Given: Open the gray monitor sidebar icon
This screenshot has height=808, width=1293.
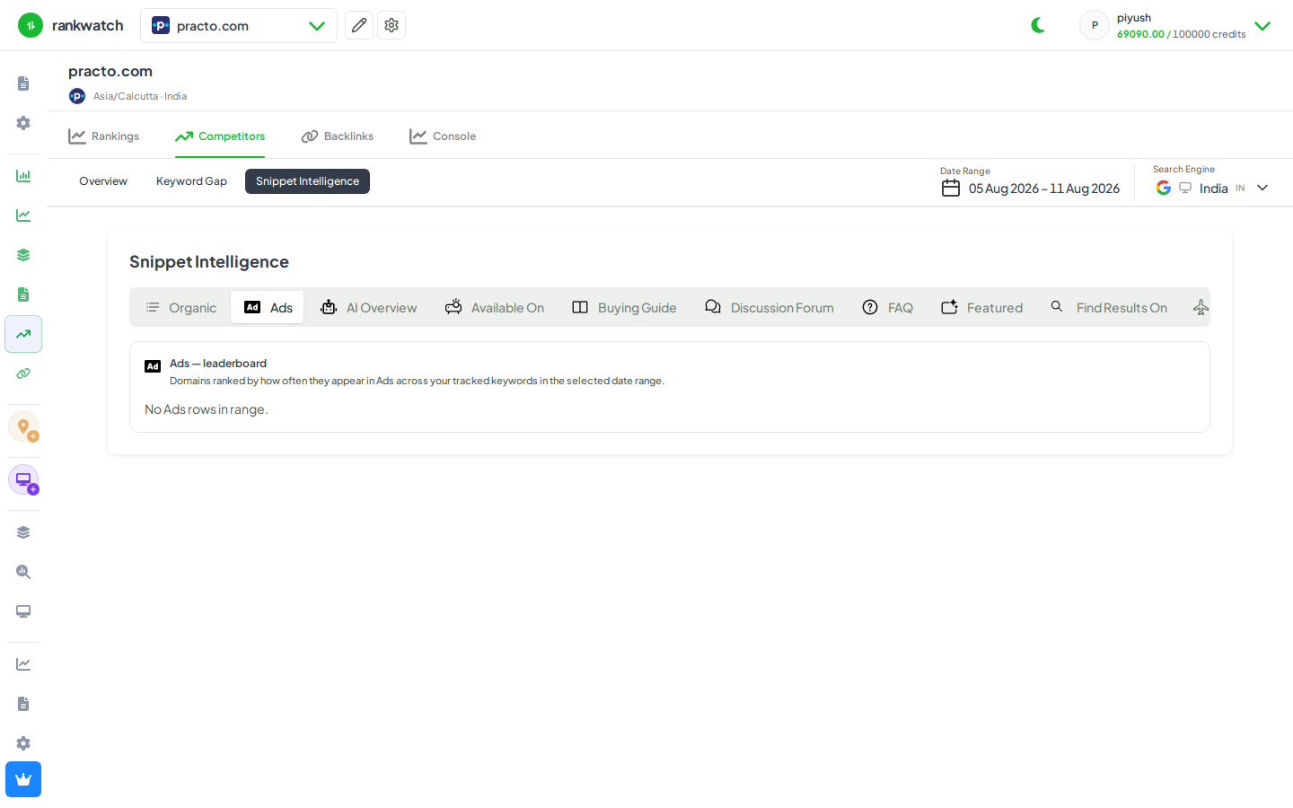Looking at the screenshot, I should 23,611.
